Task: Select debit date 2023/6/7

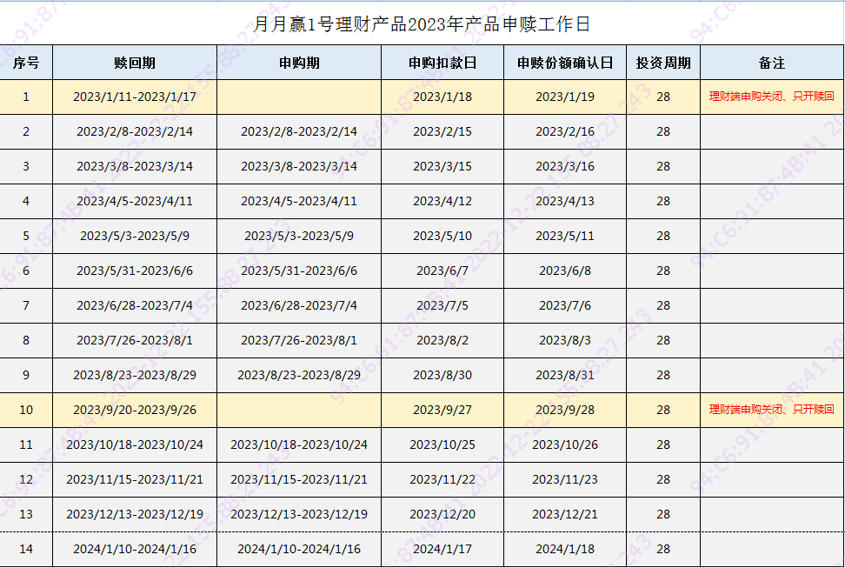Action: coord(442,271)
